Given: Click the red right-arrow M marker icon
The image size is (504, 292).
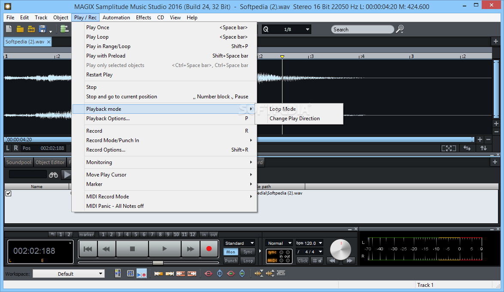Looking at the screenshot, I should pyautogui.click(x=192, y=274).
